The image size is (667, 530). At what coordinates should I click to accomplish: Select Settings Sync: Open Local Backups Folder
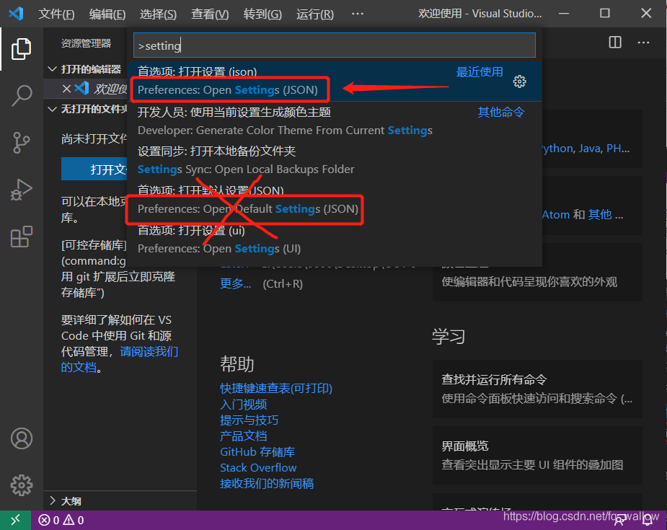[x=335, y=160]
